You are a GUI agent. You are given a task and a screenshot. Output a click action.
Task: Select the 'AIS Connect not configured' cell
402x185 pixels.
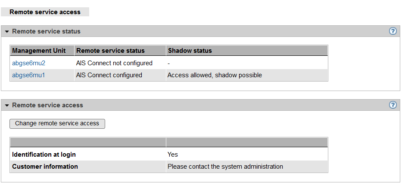click(x=114, y=63)
